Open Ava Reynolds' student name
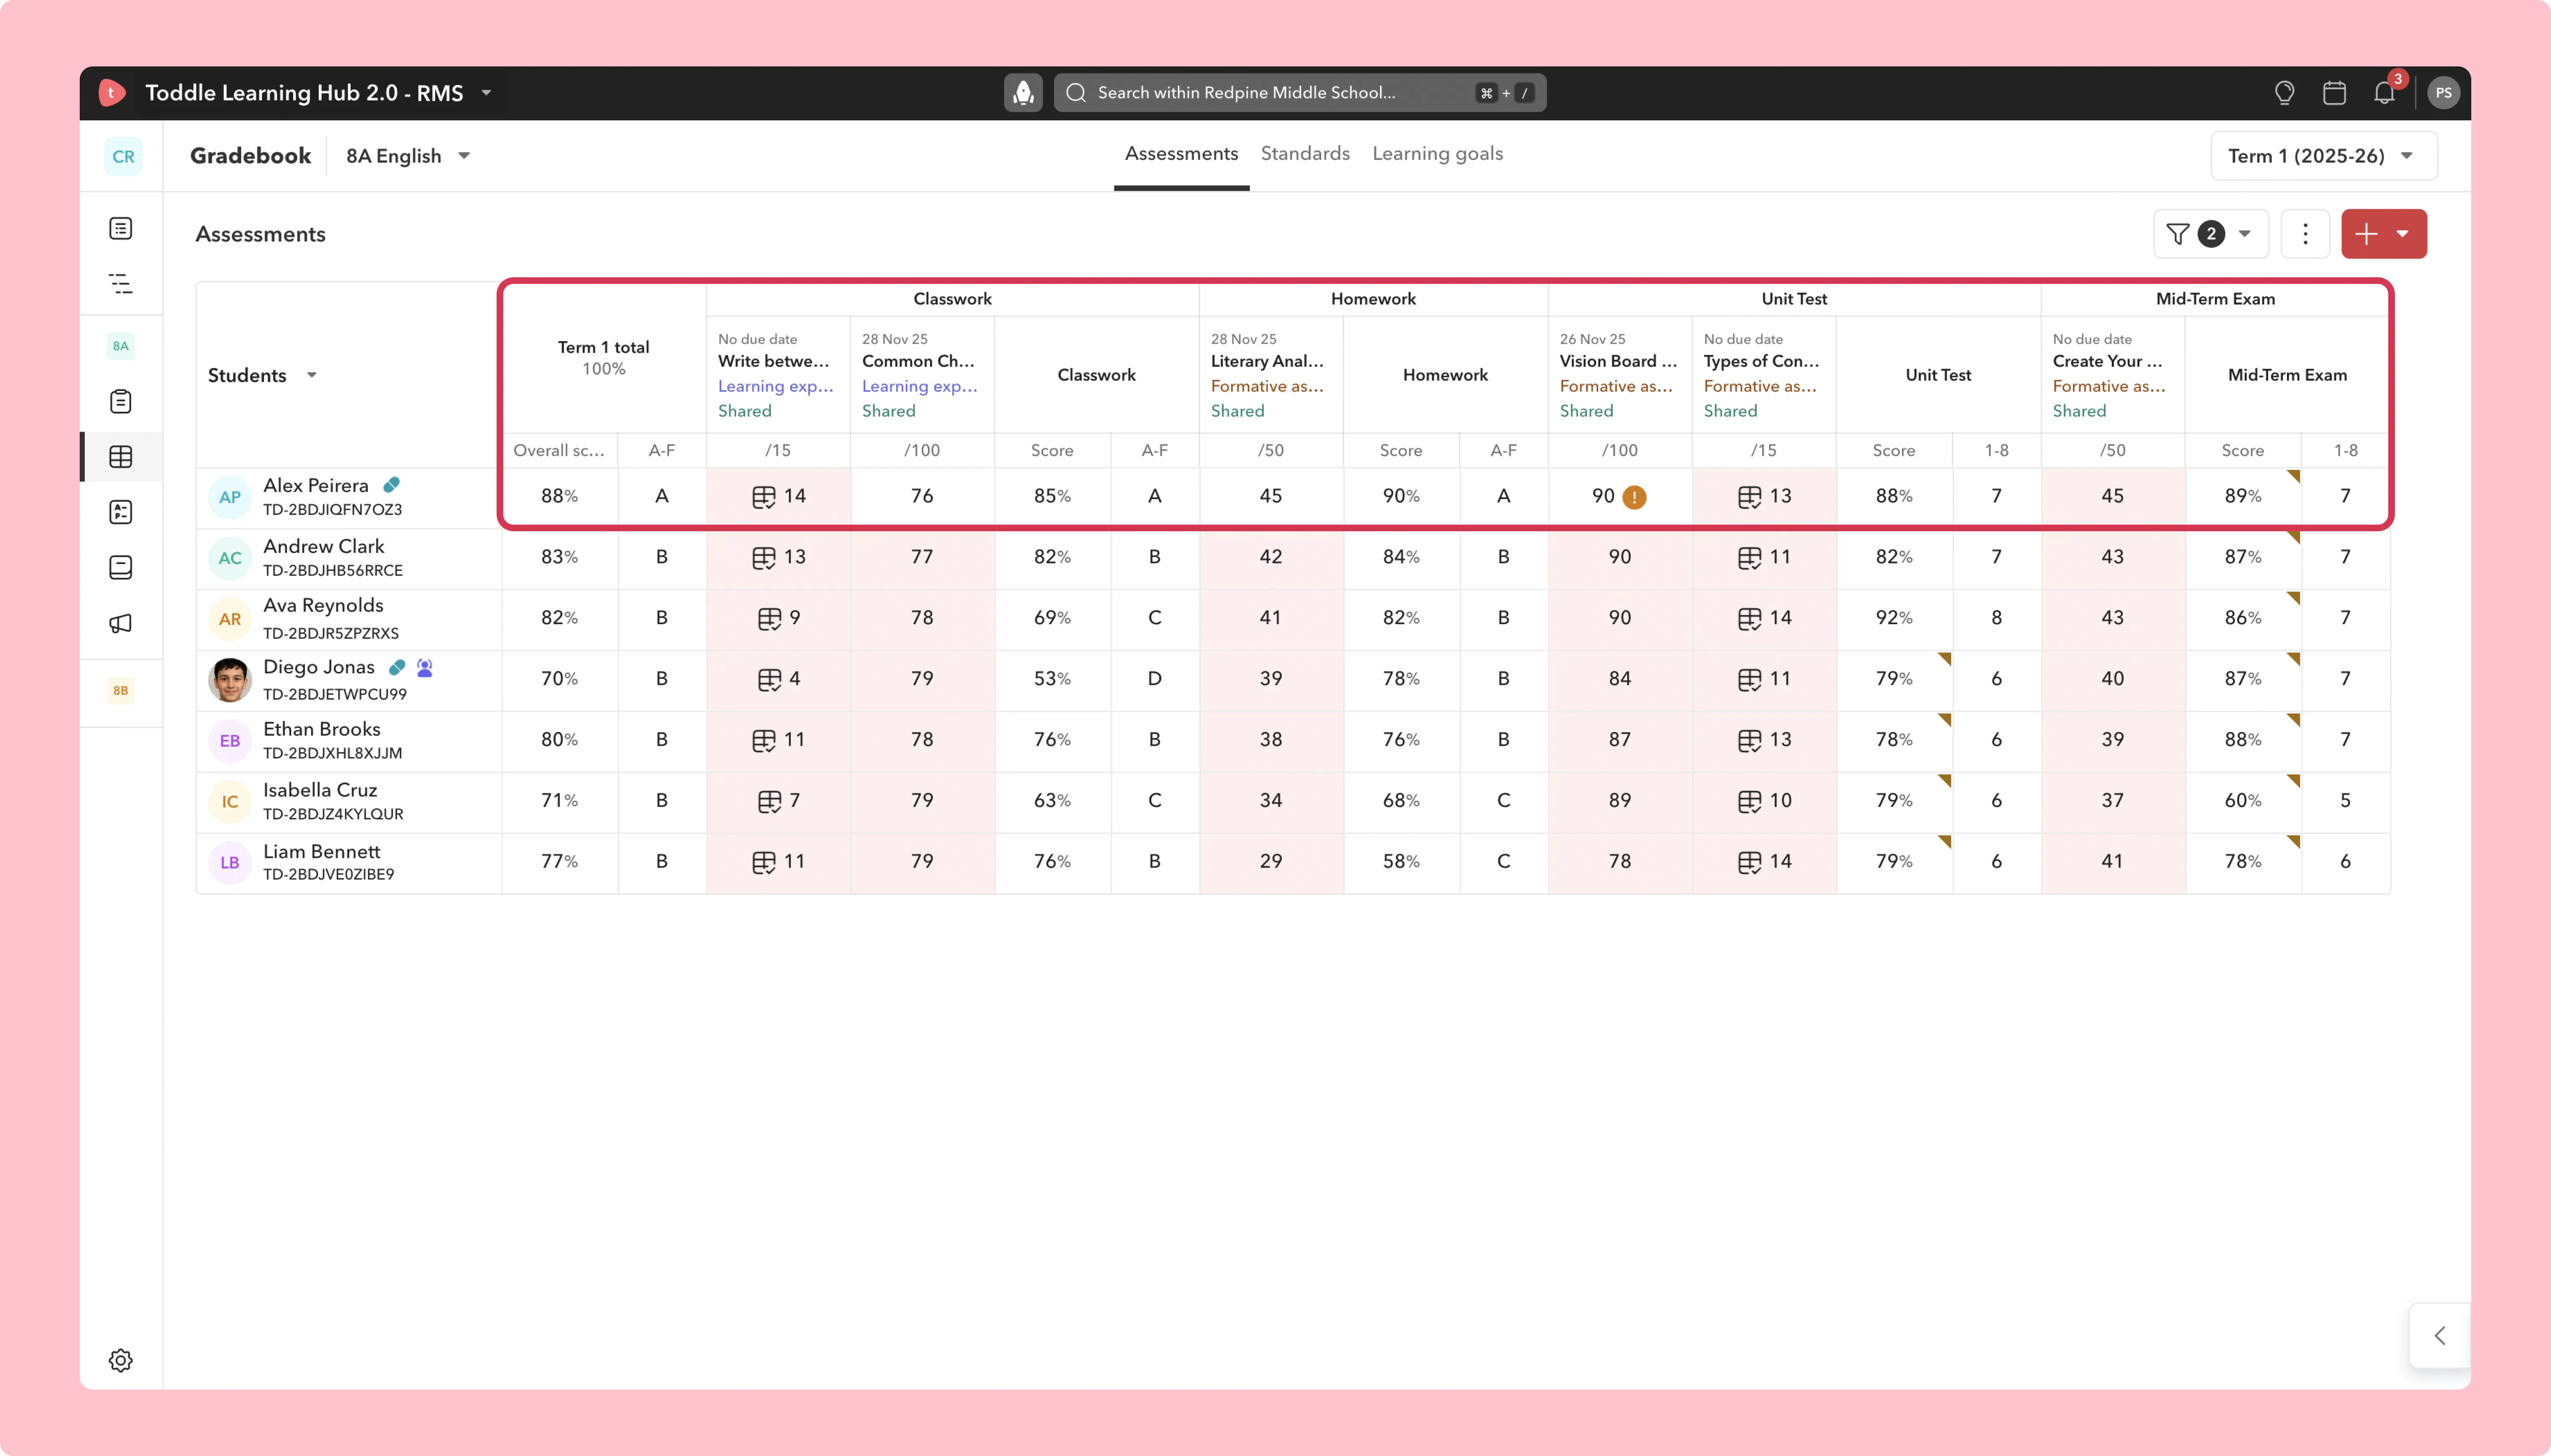The image size is (2551, 1456). (x=323, y=606)
